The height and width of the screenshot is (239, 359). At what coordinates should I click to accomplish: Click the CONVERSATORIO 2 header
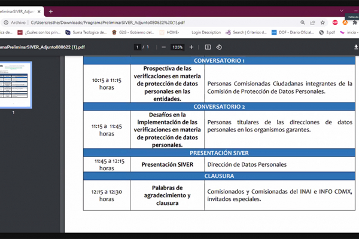click(219, 106)
